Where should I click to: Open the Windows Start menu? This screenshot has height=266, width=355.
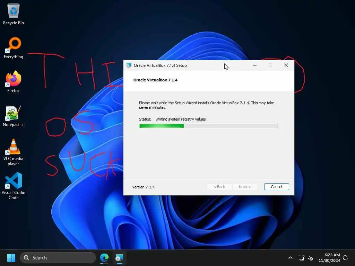coord(11,258)
